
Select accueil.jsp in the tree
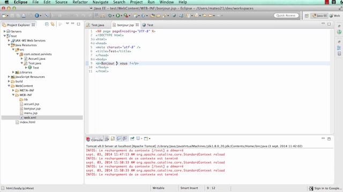(x=32, y=104)
